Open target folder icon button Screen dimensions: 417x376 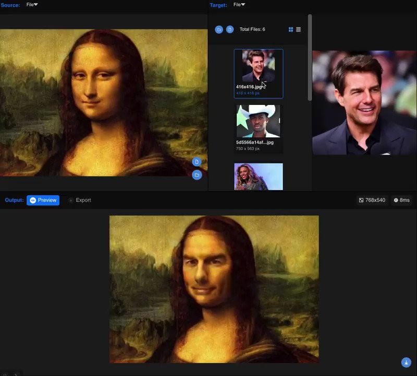tap(219, 30)
